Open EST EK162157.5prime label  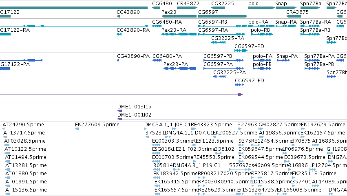[323, 133]
